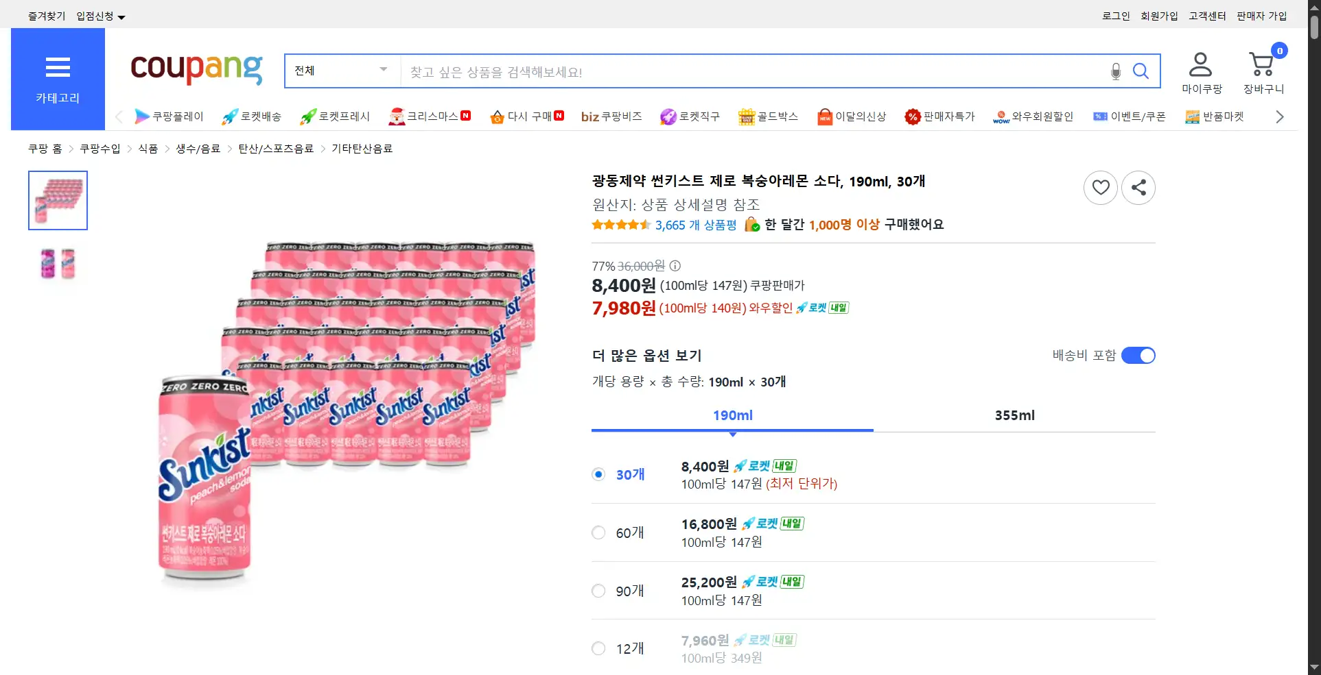Open the My Coupang profile icon
This screenshot has height=675, width=1321.
pyautogui.click(x=1200, y=66)
